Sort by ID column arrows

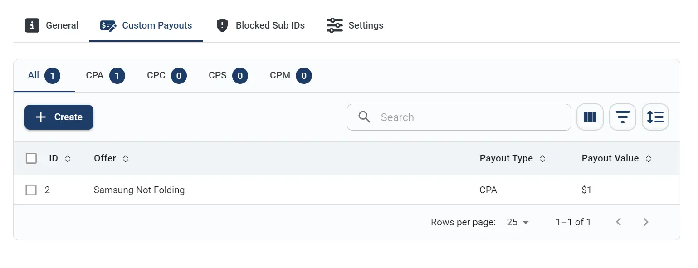click(x=68, y=159)
